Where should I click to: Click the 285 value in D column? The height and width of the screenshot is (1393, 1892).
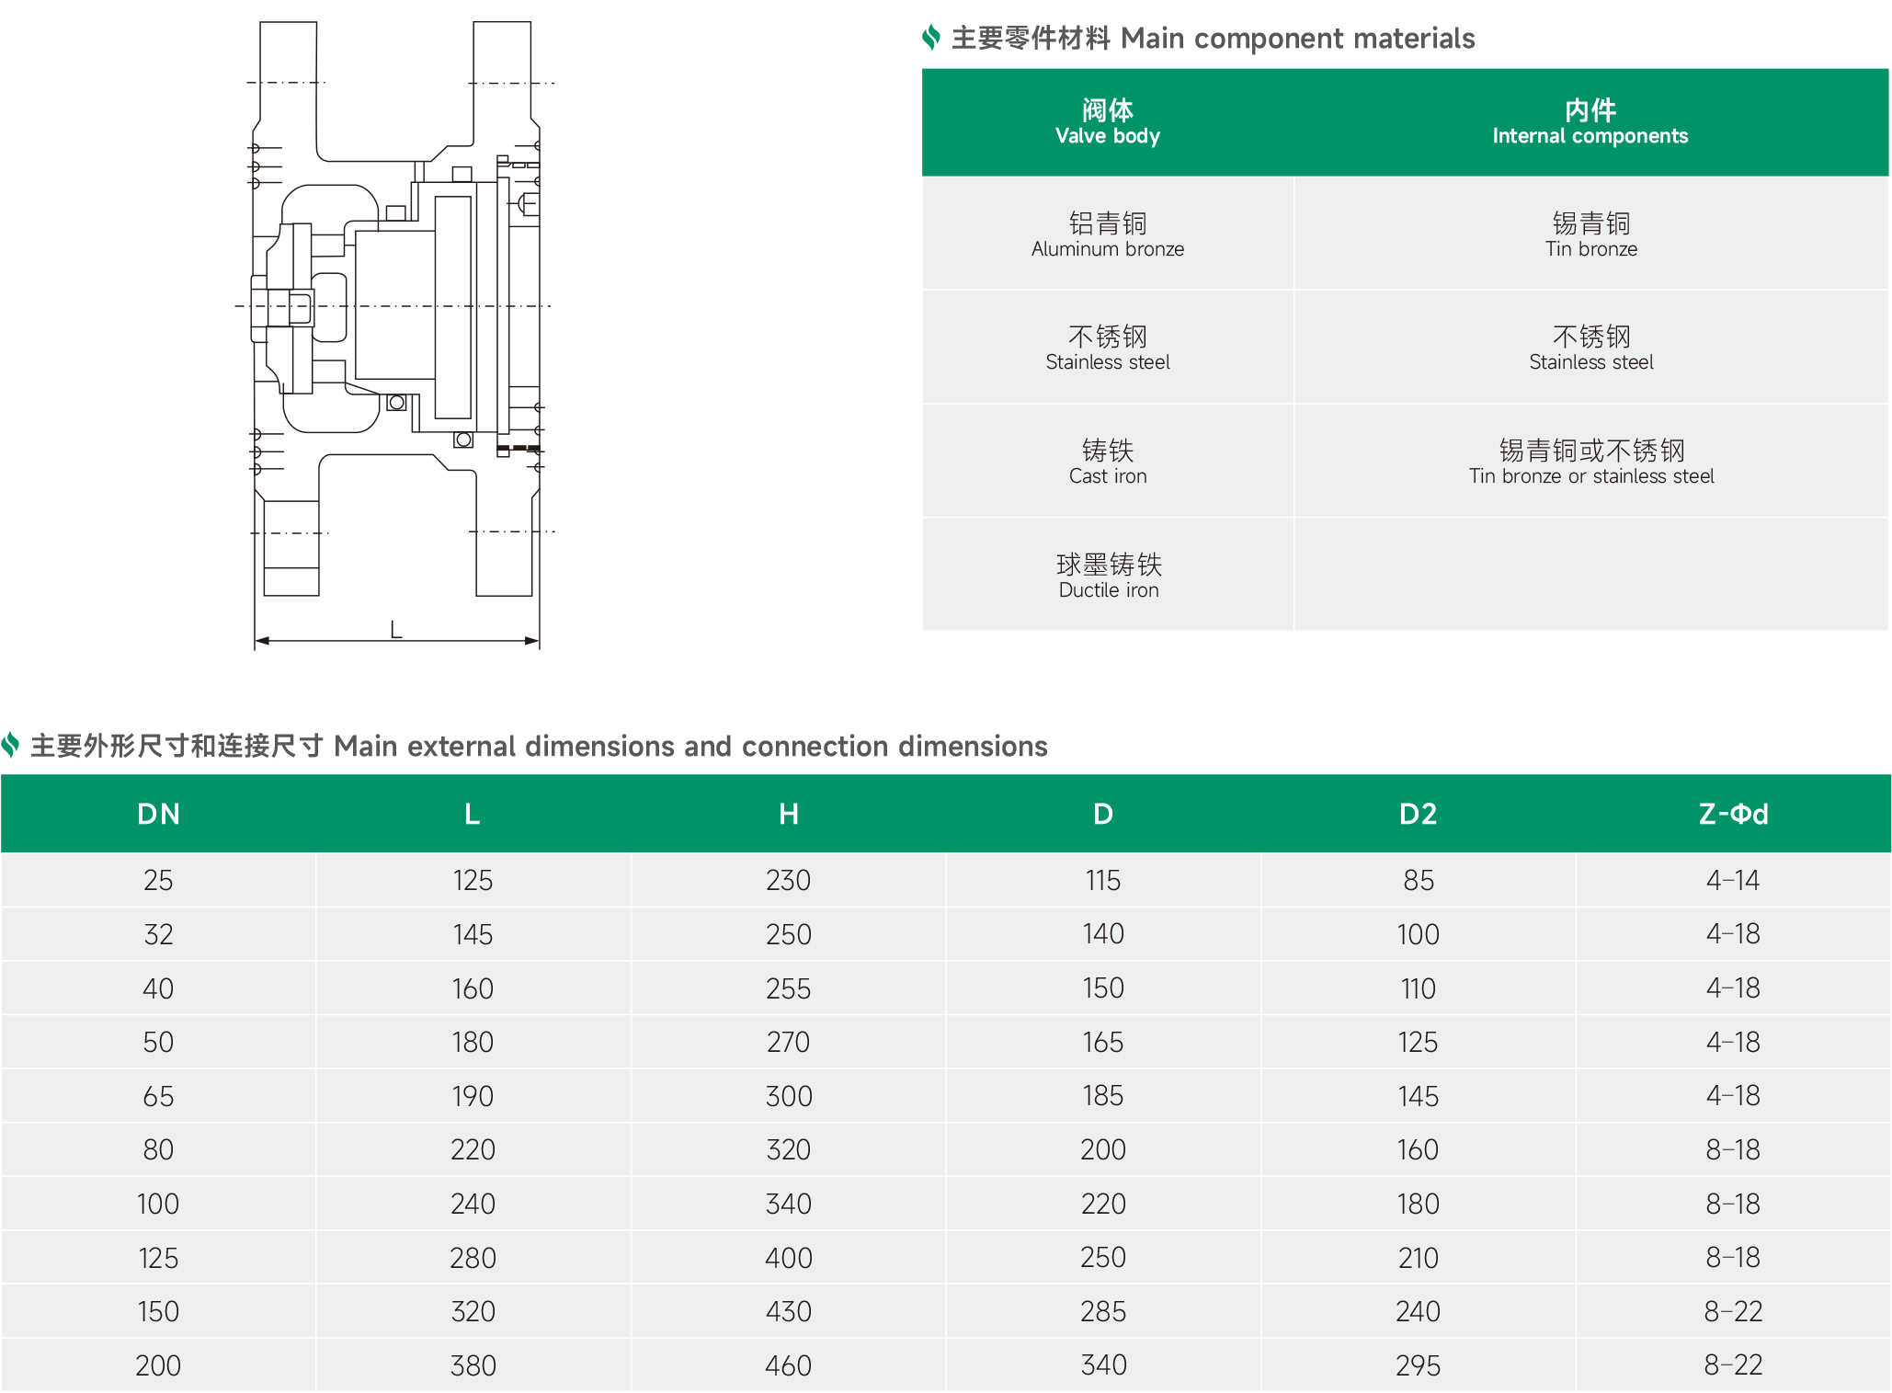pyautogui.click(x=1102, y=1311)
